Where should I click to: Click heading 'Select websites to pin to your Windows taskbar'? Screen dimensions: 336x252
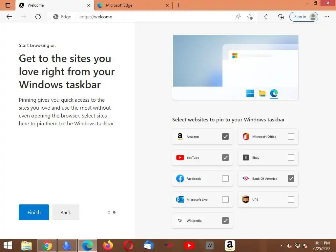point(228,119)
